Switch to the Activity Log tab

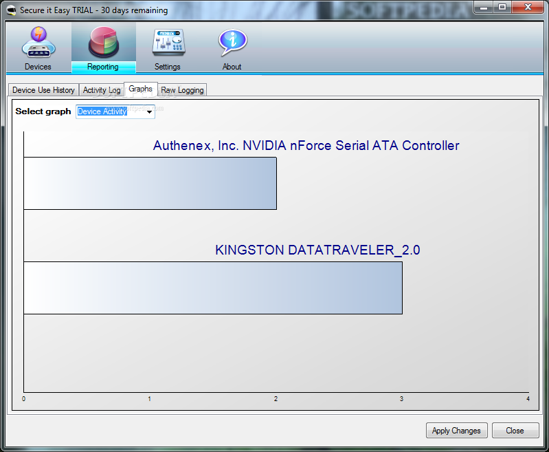(102, 90)
